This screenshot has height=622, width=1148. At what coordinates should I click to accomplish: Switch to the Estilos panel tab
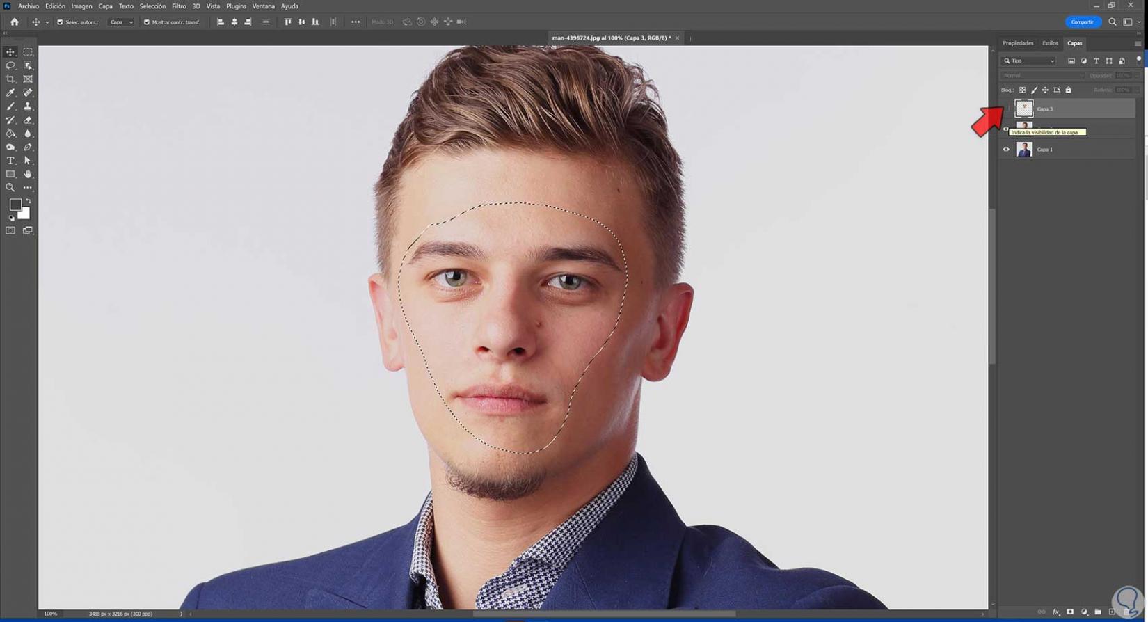[x=1050, y=43]
